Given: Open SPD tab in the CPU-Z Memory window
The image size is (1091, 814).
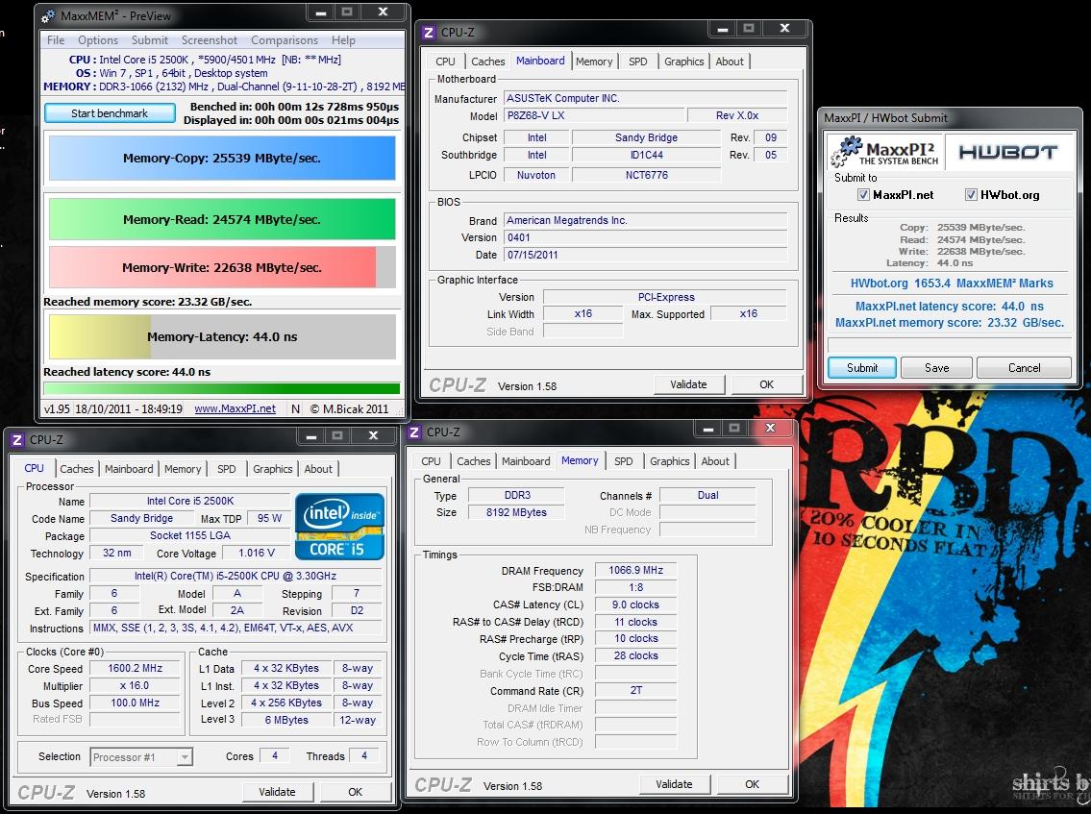Looking at the screenshot, I should 624,461.
